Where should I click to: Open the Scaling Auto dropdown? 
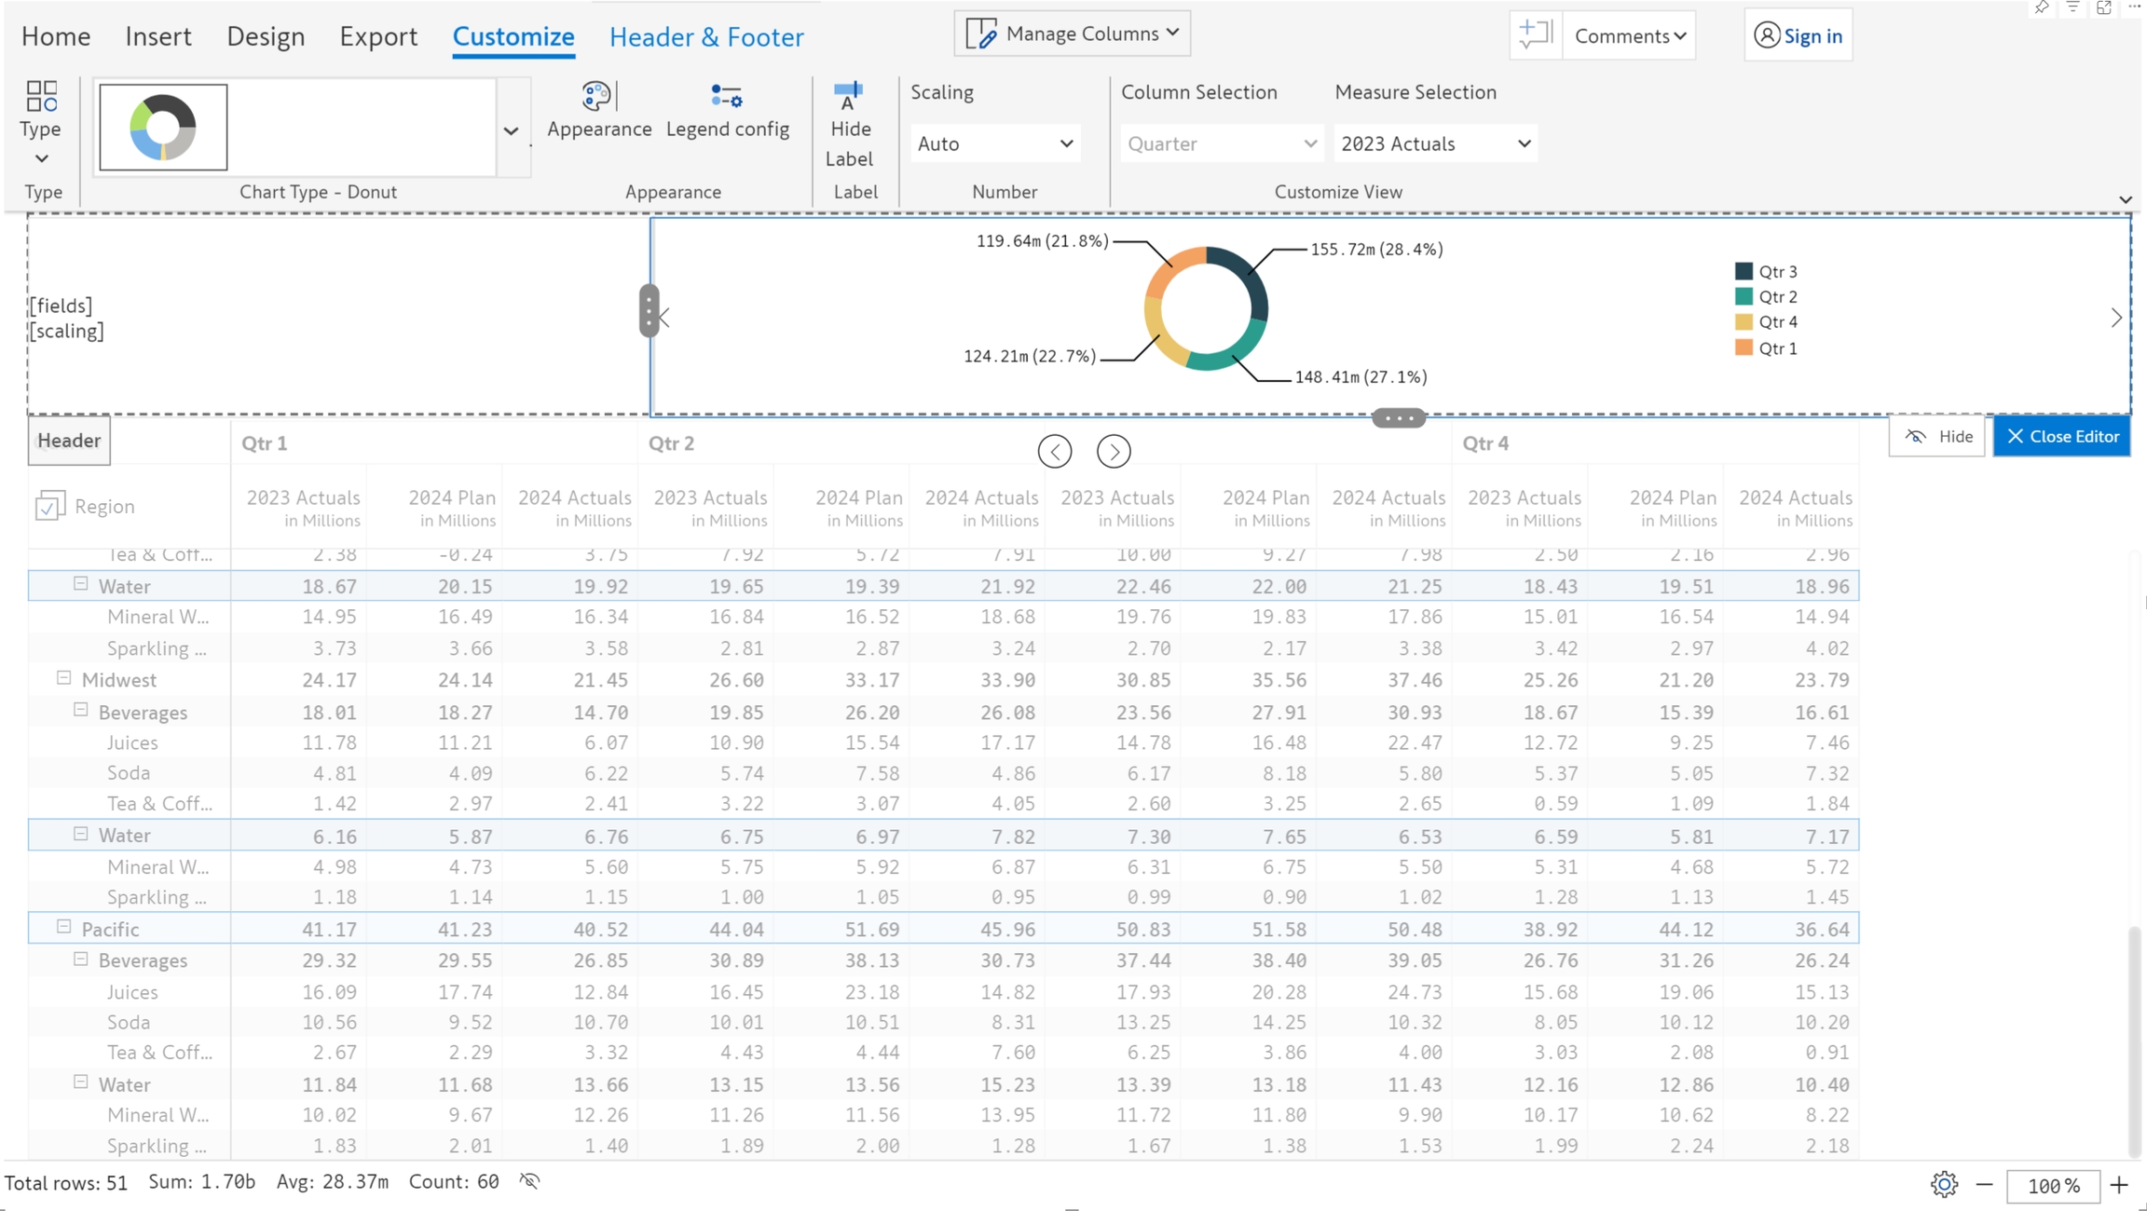(x=994, y=143)
